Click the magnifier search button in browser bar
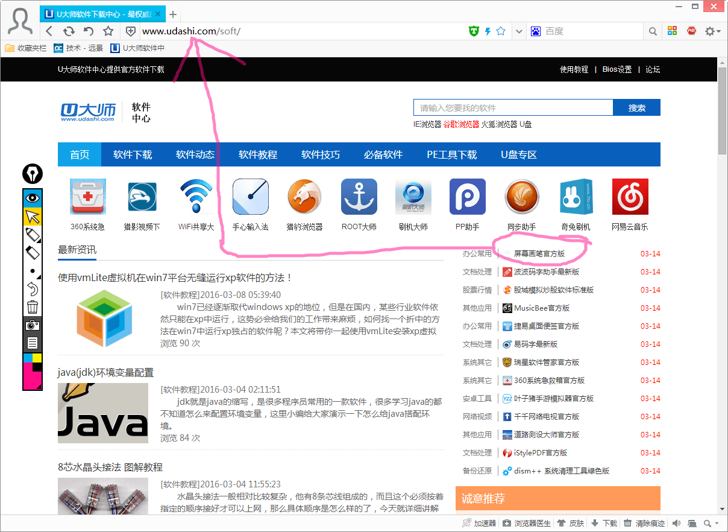 click(653, 31)
